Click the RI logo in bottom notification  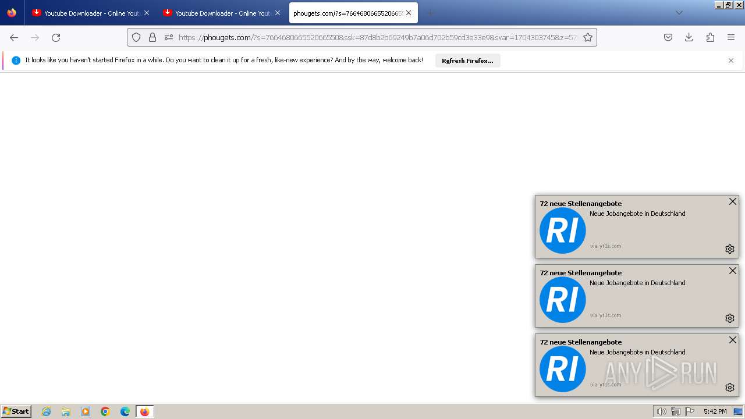tap(563, 369)
